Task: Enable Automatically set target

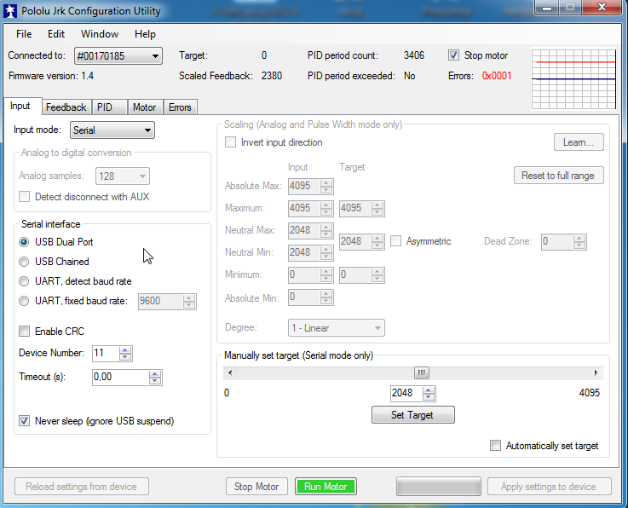Action: (495, 446)
